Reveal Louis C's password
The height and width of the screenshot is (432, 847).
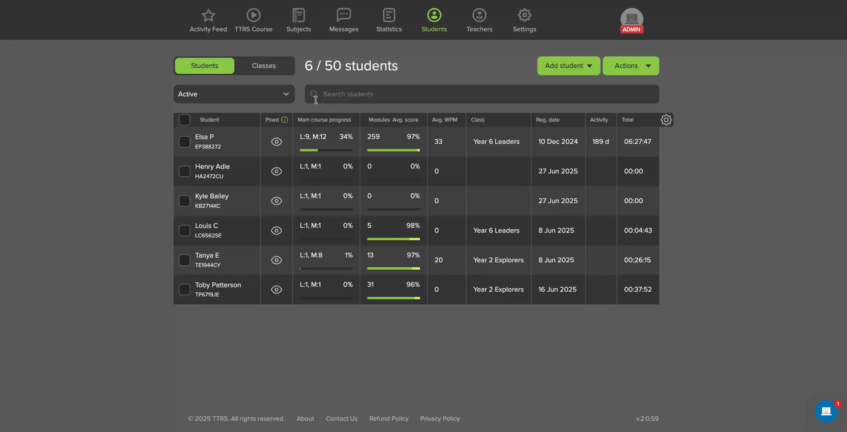click(x=276, y=230)
